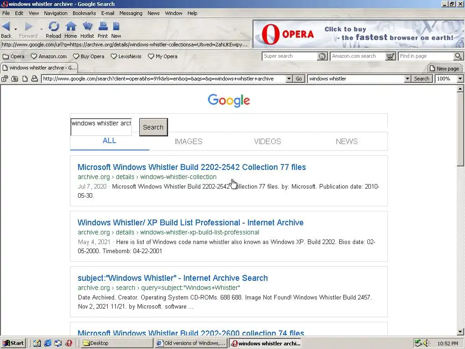This screenshot has height=349, width=465.
Task: Select the ALL results tab
Action: [x=109, y=141]
